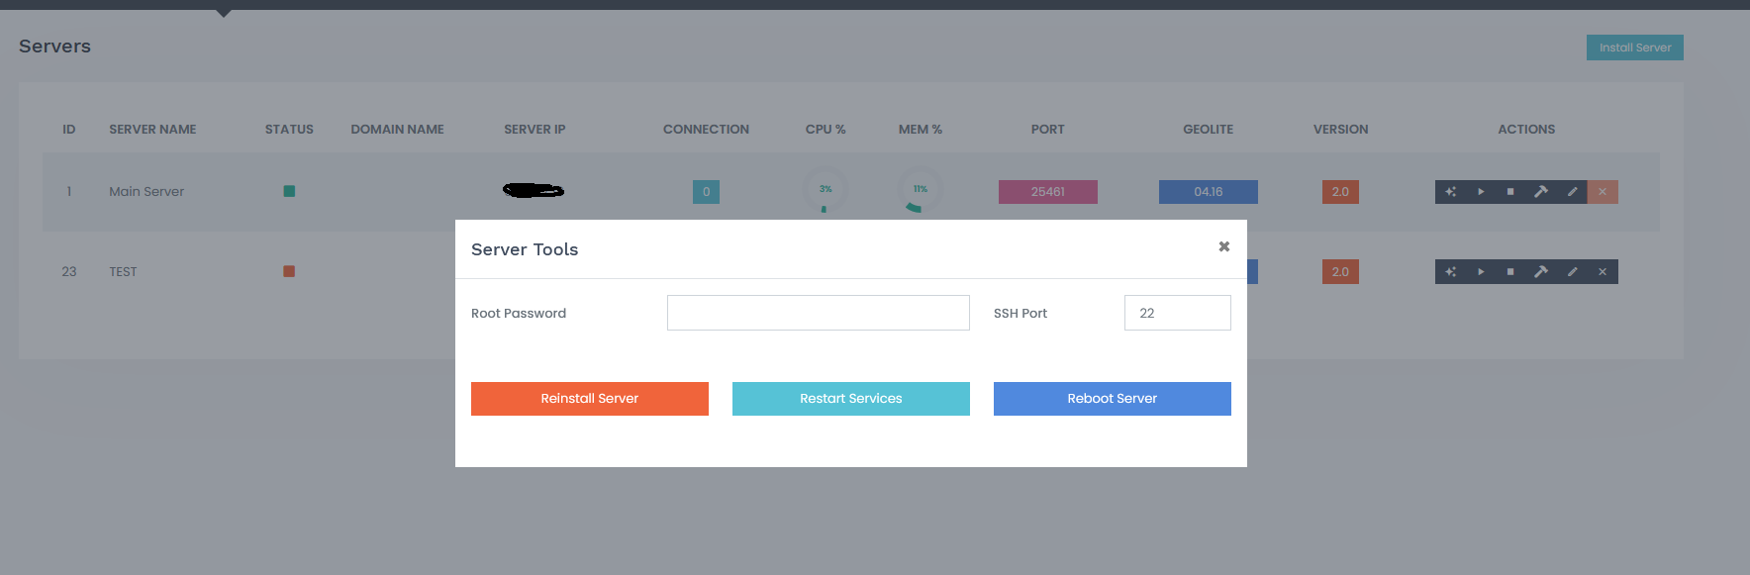Click the delete X icon for TEST server
The image size is (1750, 575).
click(1603, 272)
